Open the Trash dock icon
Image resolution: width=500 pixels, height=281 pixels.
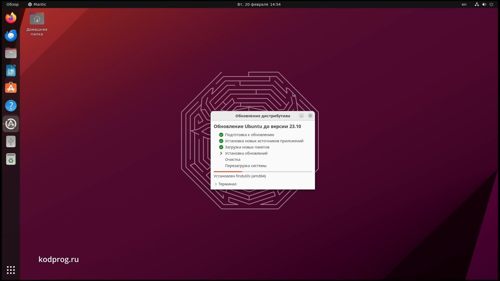point(11,159)
